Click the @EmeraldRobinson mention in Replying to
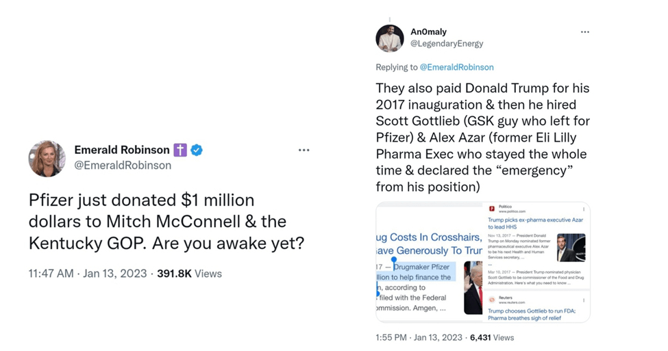 click(x=456, y=67)
